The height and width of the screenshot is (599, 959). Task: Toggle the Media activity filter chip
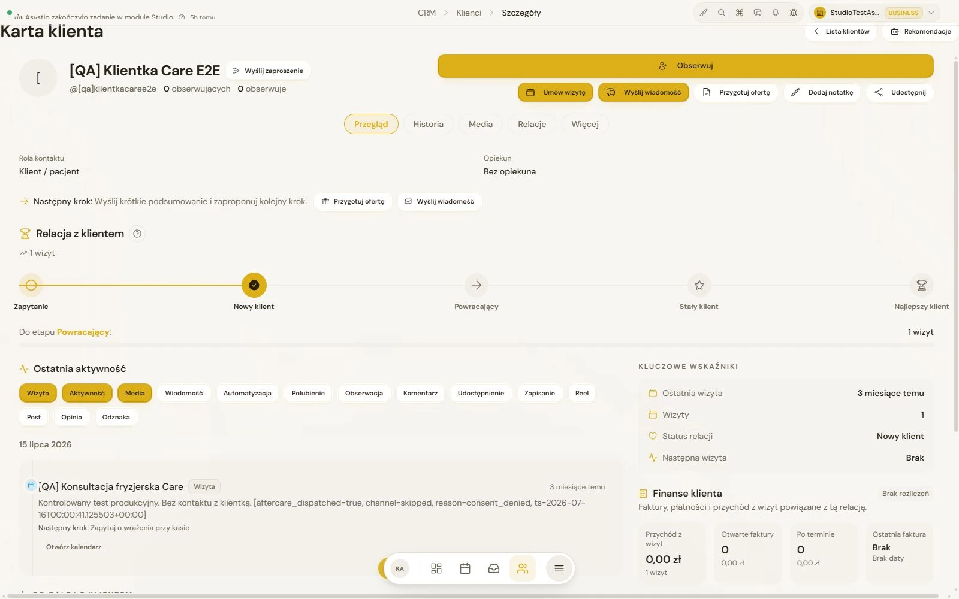click(135, 393)
